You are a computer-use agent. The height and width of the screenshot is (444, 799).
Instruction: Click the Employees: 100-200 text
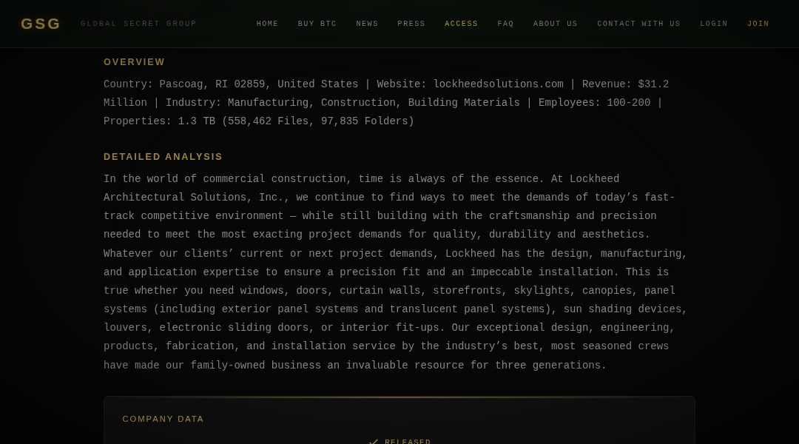[594, 103]
